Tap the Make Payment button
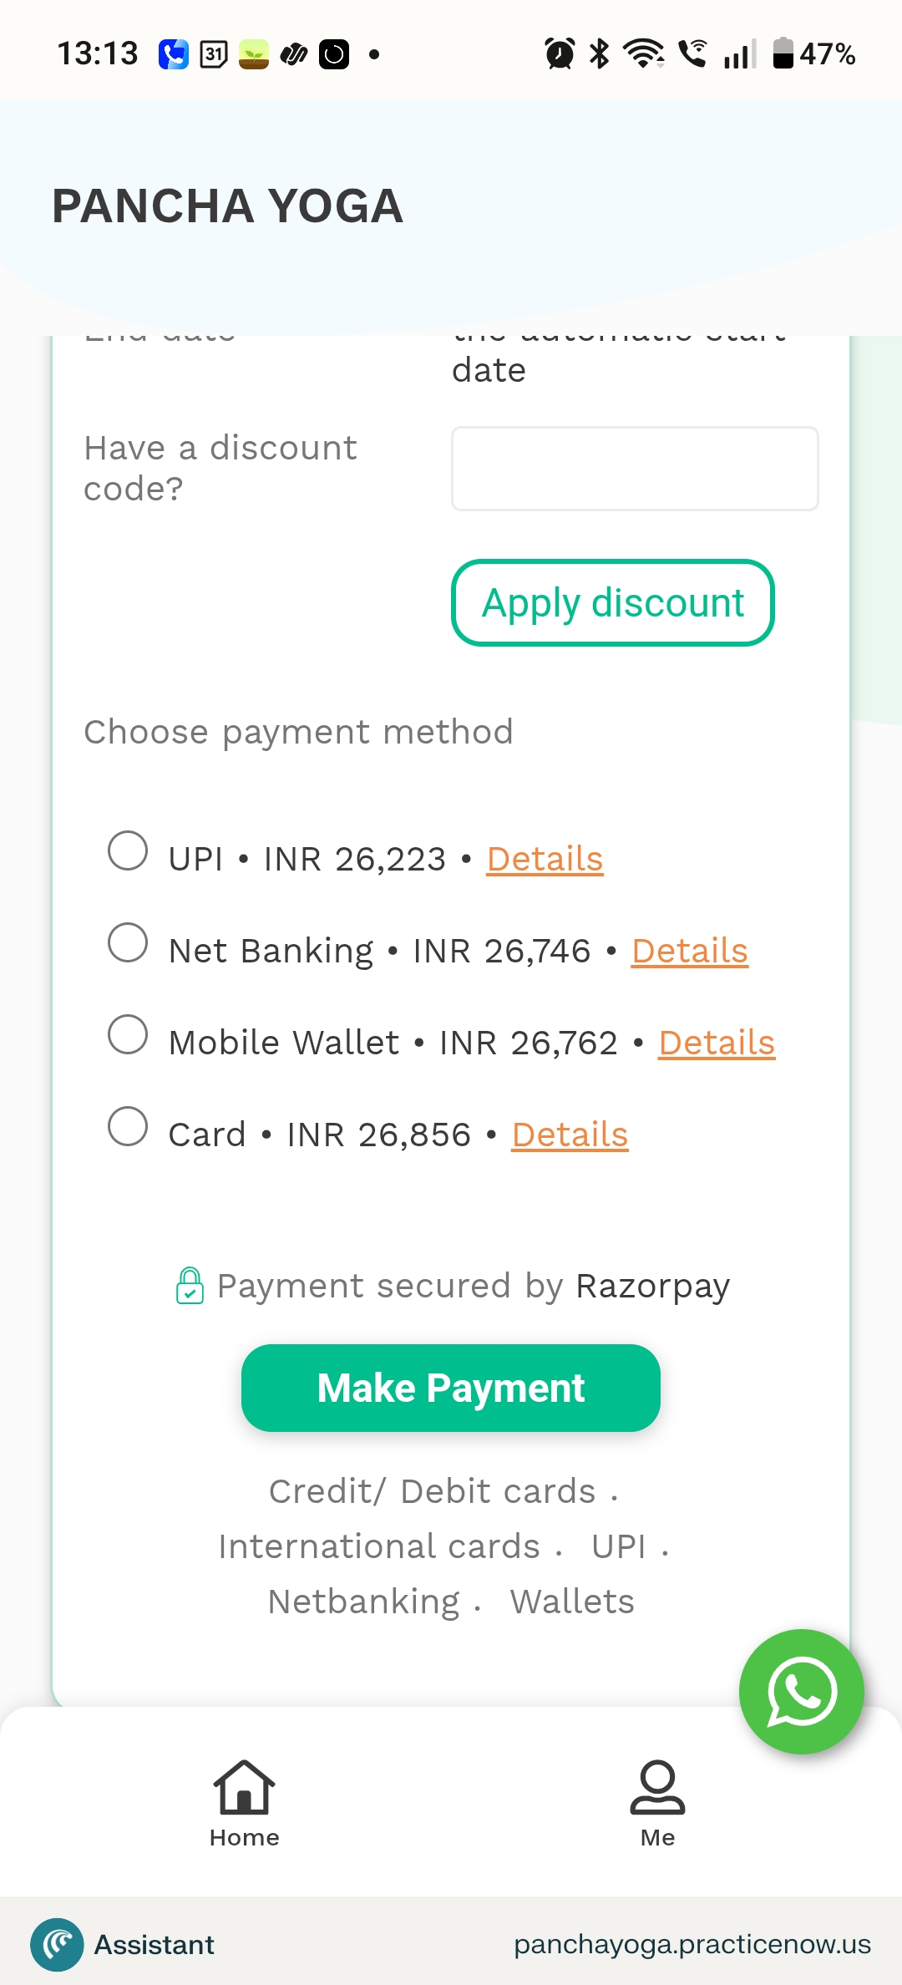The width and height of the screenshot is (902, 1985). (450, 1387)
